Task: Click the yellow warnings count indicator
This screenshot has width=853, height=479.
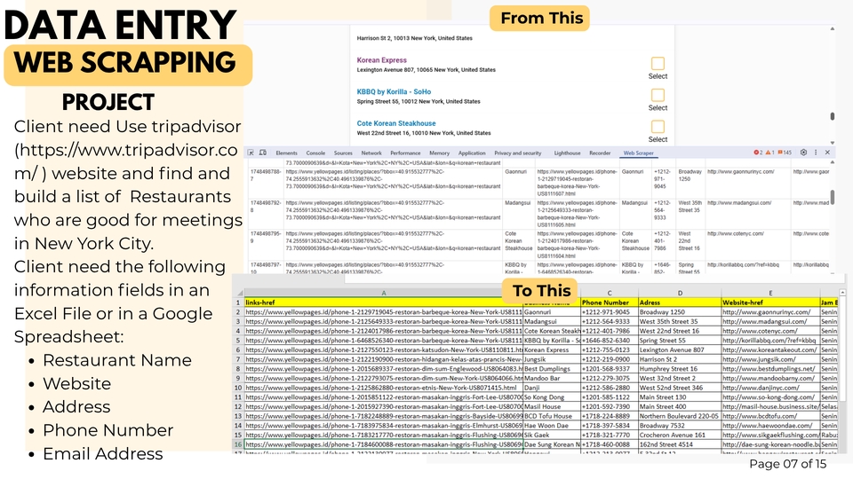Action: (769, 153)
